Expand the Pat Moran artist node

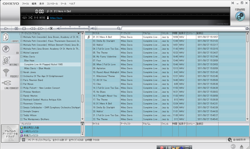tap(21, 84)
